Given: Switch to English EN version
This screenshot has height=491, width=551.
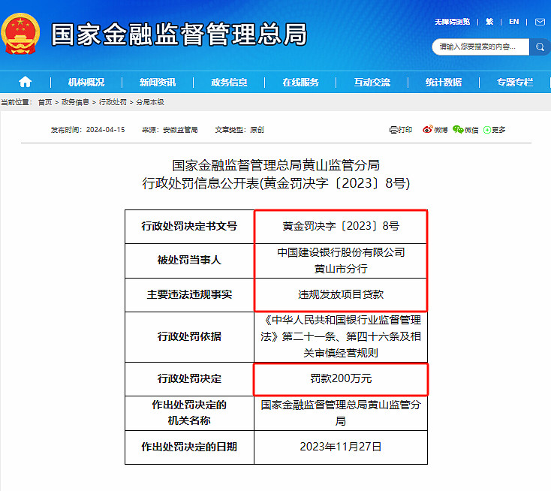Looking at the screenshot, I should [513, 22].
